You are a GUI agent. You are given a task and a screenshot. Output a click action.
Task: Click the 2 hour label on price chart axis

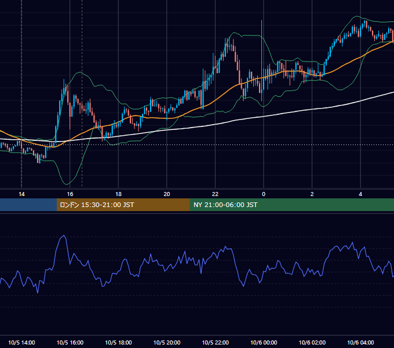point(312,194)
